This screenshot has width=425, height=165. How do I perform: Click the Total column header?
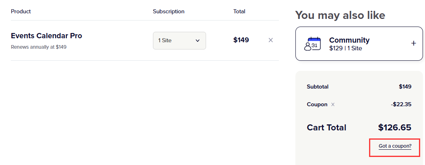(239, 11)
